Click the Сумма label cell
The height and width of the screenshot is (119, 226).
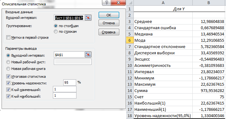pos(163,90)
